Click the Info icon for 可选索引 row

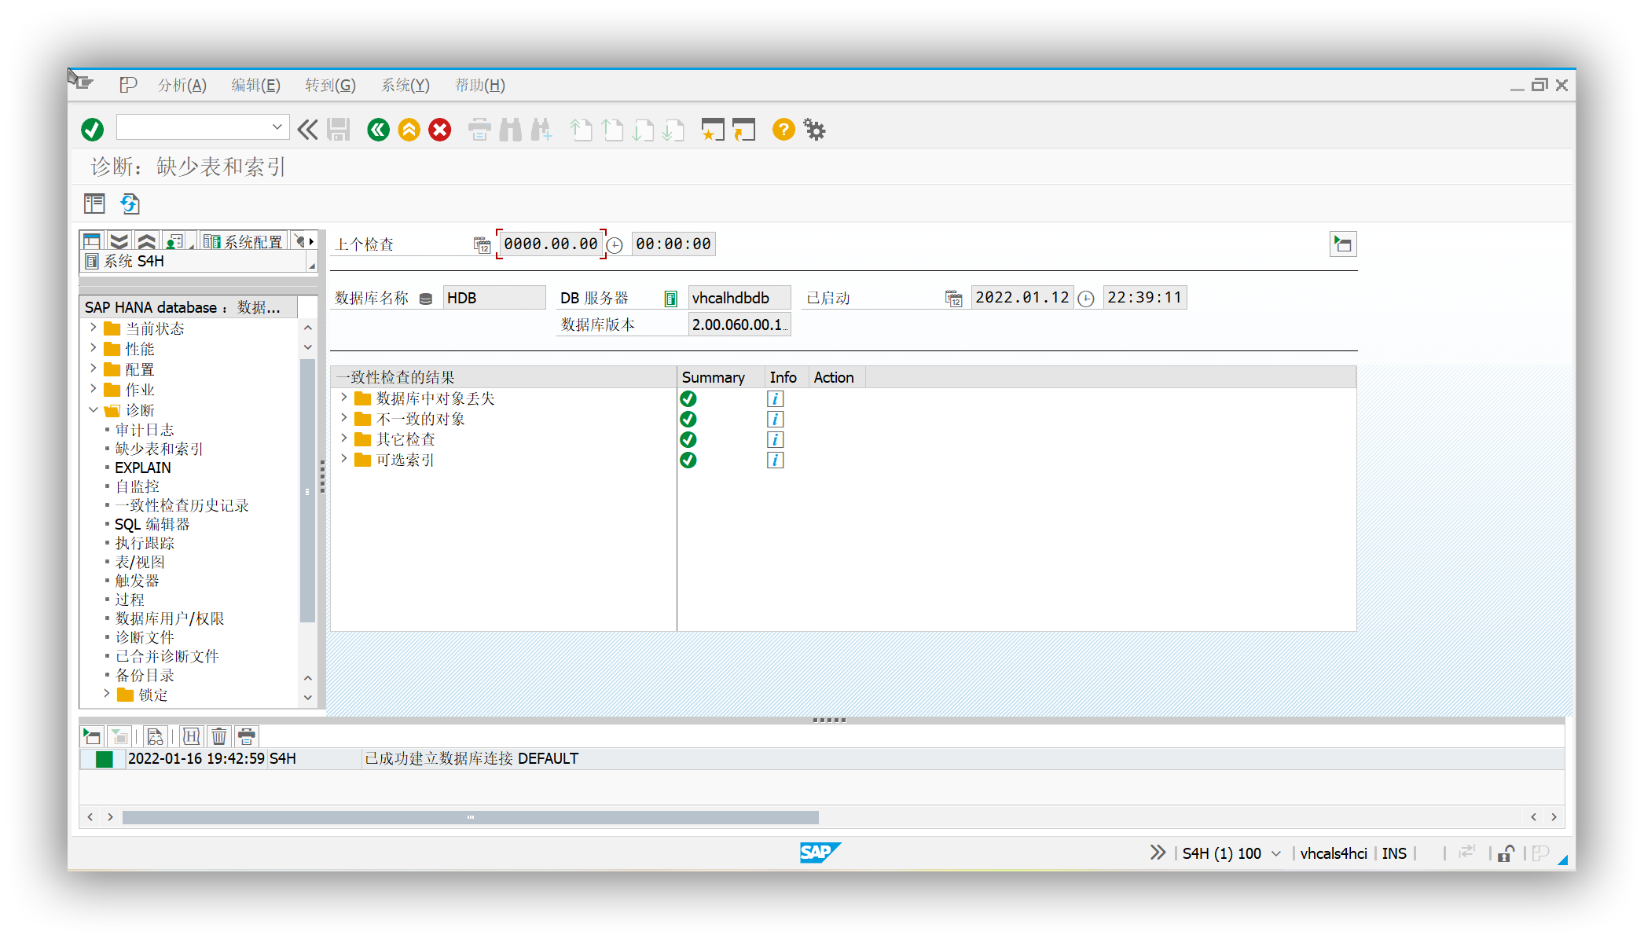point(775,460)
